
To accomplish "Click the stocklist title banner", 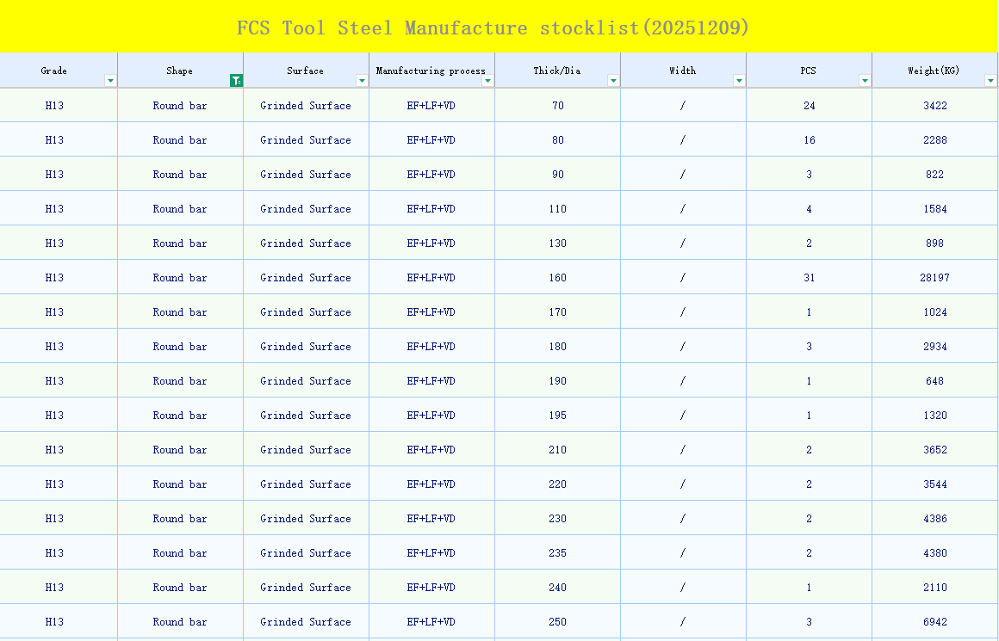I will pos(499,27).
